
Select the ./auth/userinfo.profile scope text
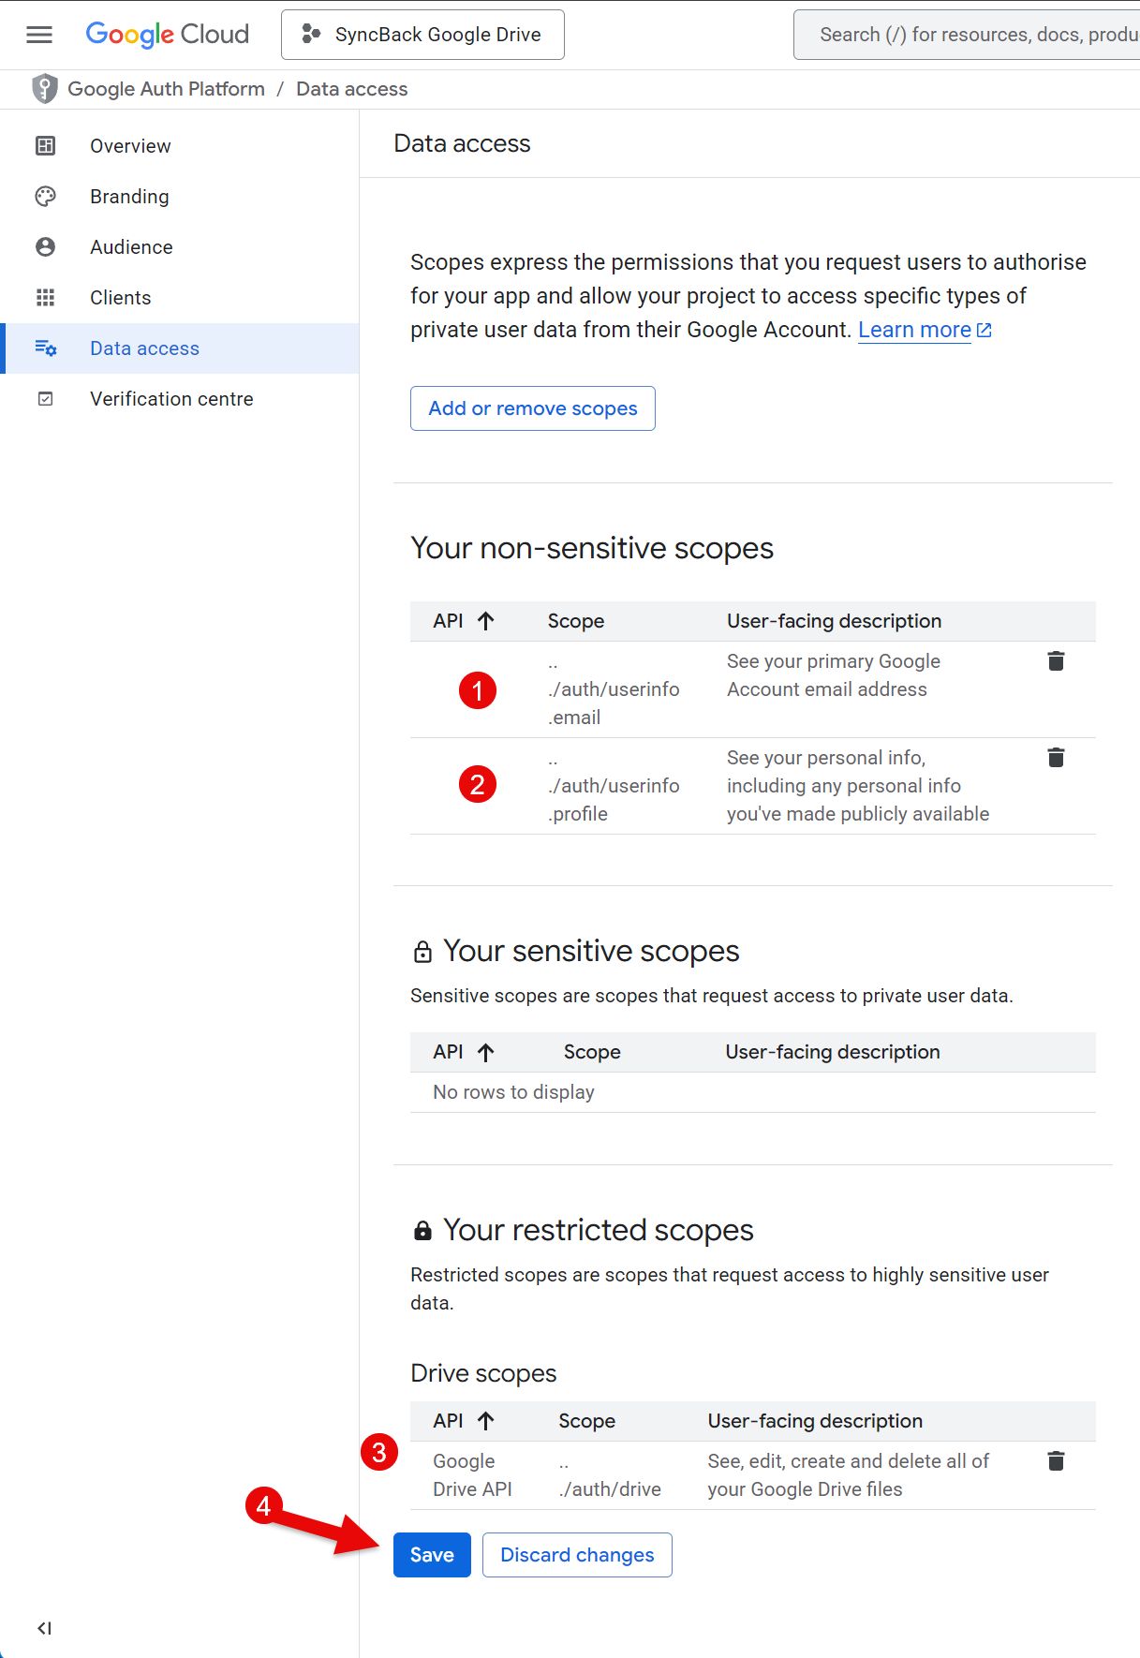click(614, 786)
